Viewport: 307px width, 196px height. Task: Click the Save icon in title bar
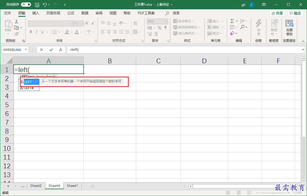[37, 5]
